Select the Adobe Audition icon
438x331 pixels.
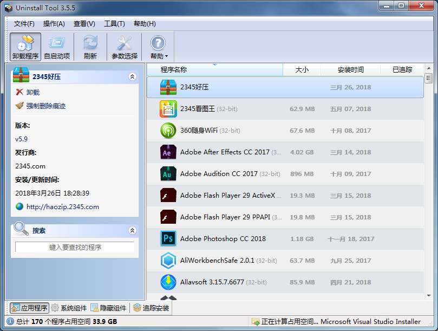[168, 174]
